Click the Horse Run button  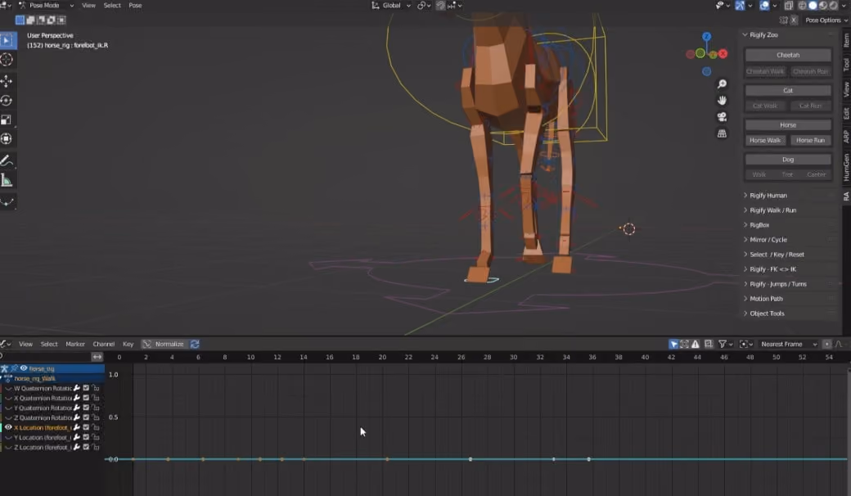tap(810, 140)
